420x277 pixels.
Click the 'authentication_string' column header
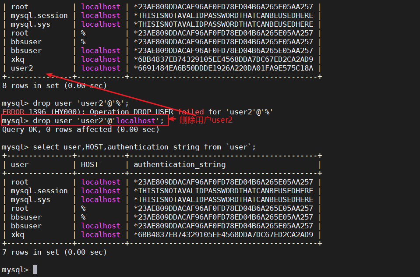180,165
